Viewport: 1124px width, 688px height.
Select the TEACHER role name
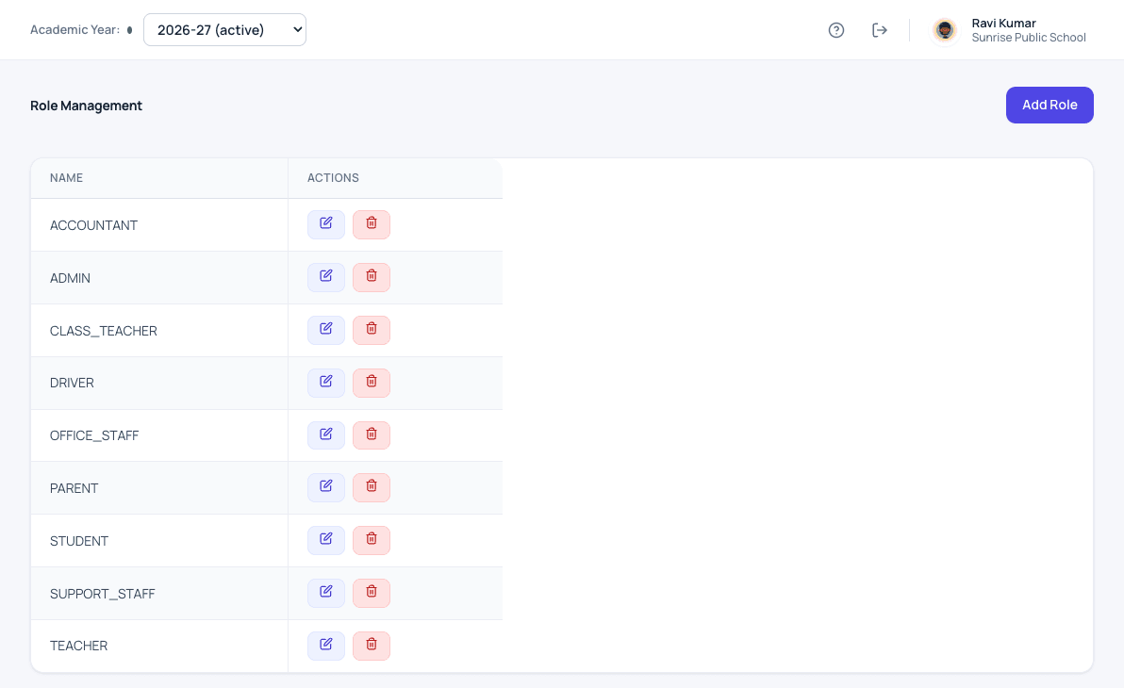(79, 646)
